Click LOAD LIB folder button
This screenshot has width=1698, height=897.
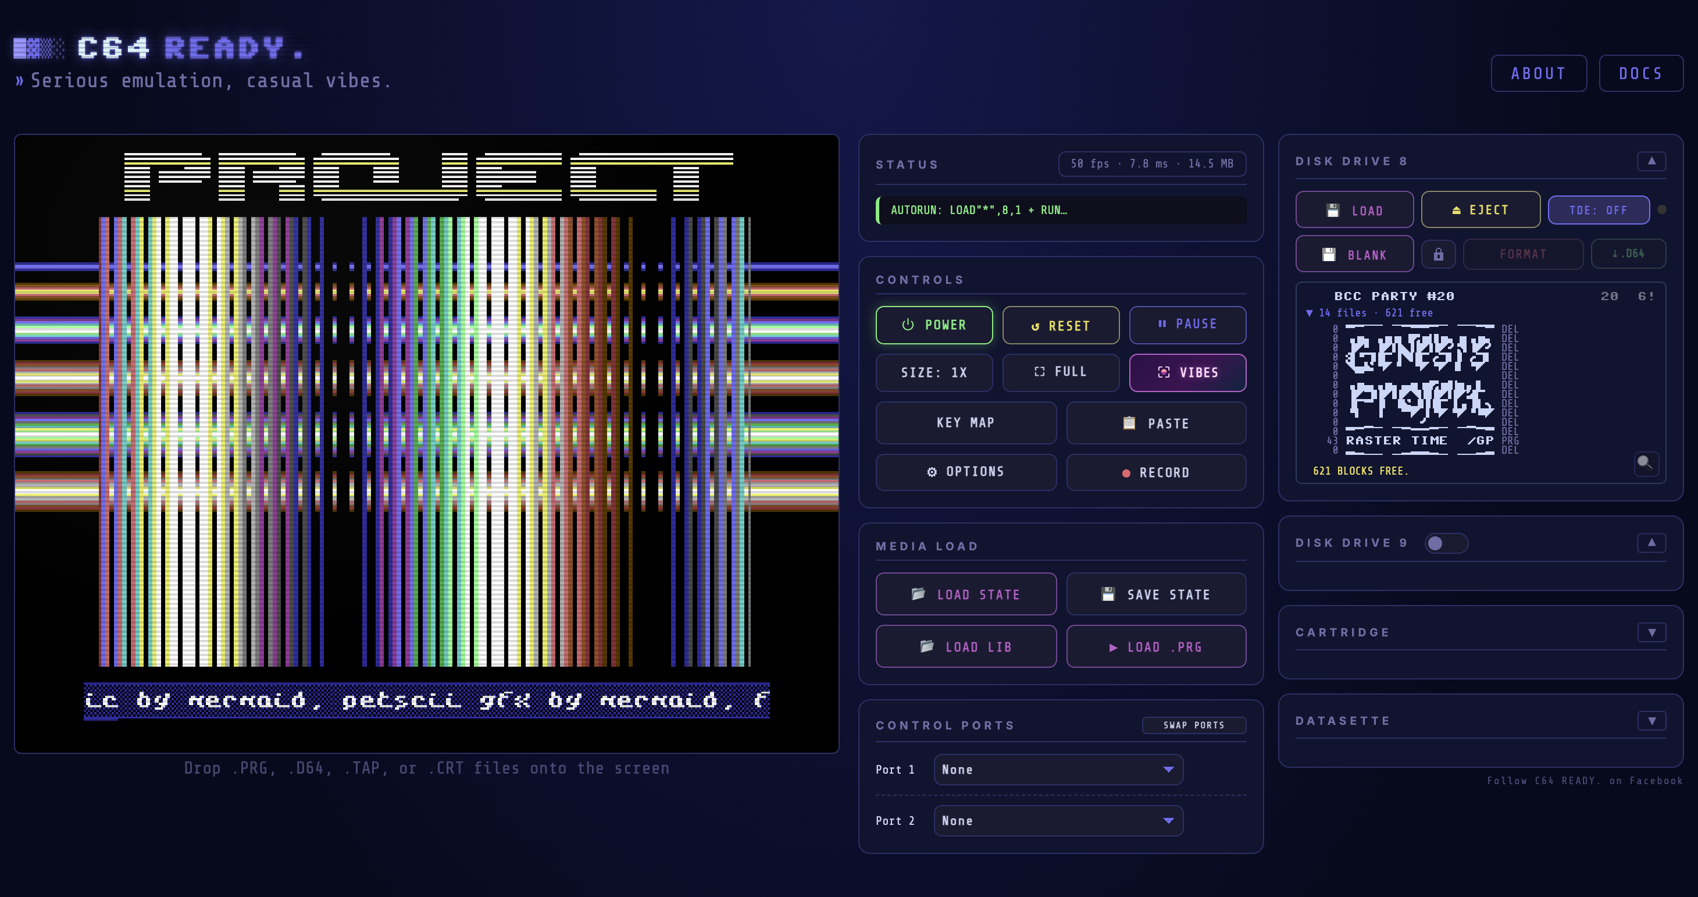[x=966, y=646]
